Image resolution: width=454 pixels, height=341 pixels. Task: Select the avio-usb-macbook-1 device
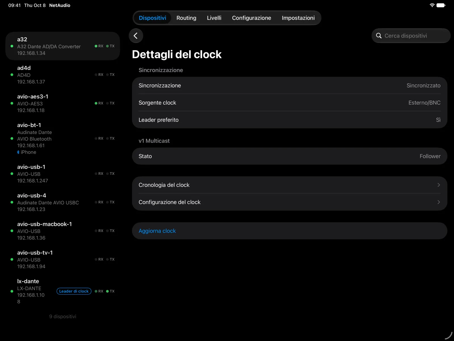63,231
